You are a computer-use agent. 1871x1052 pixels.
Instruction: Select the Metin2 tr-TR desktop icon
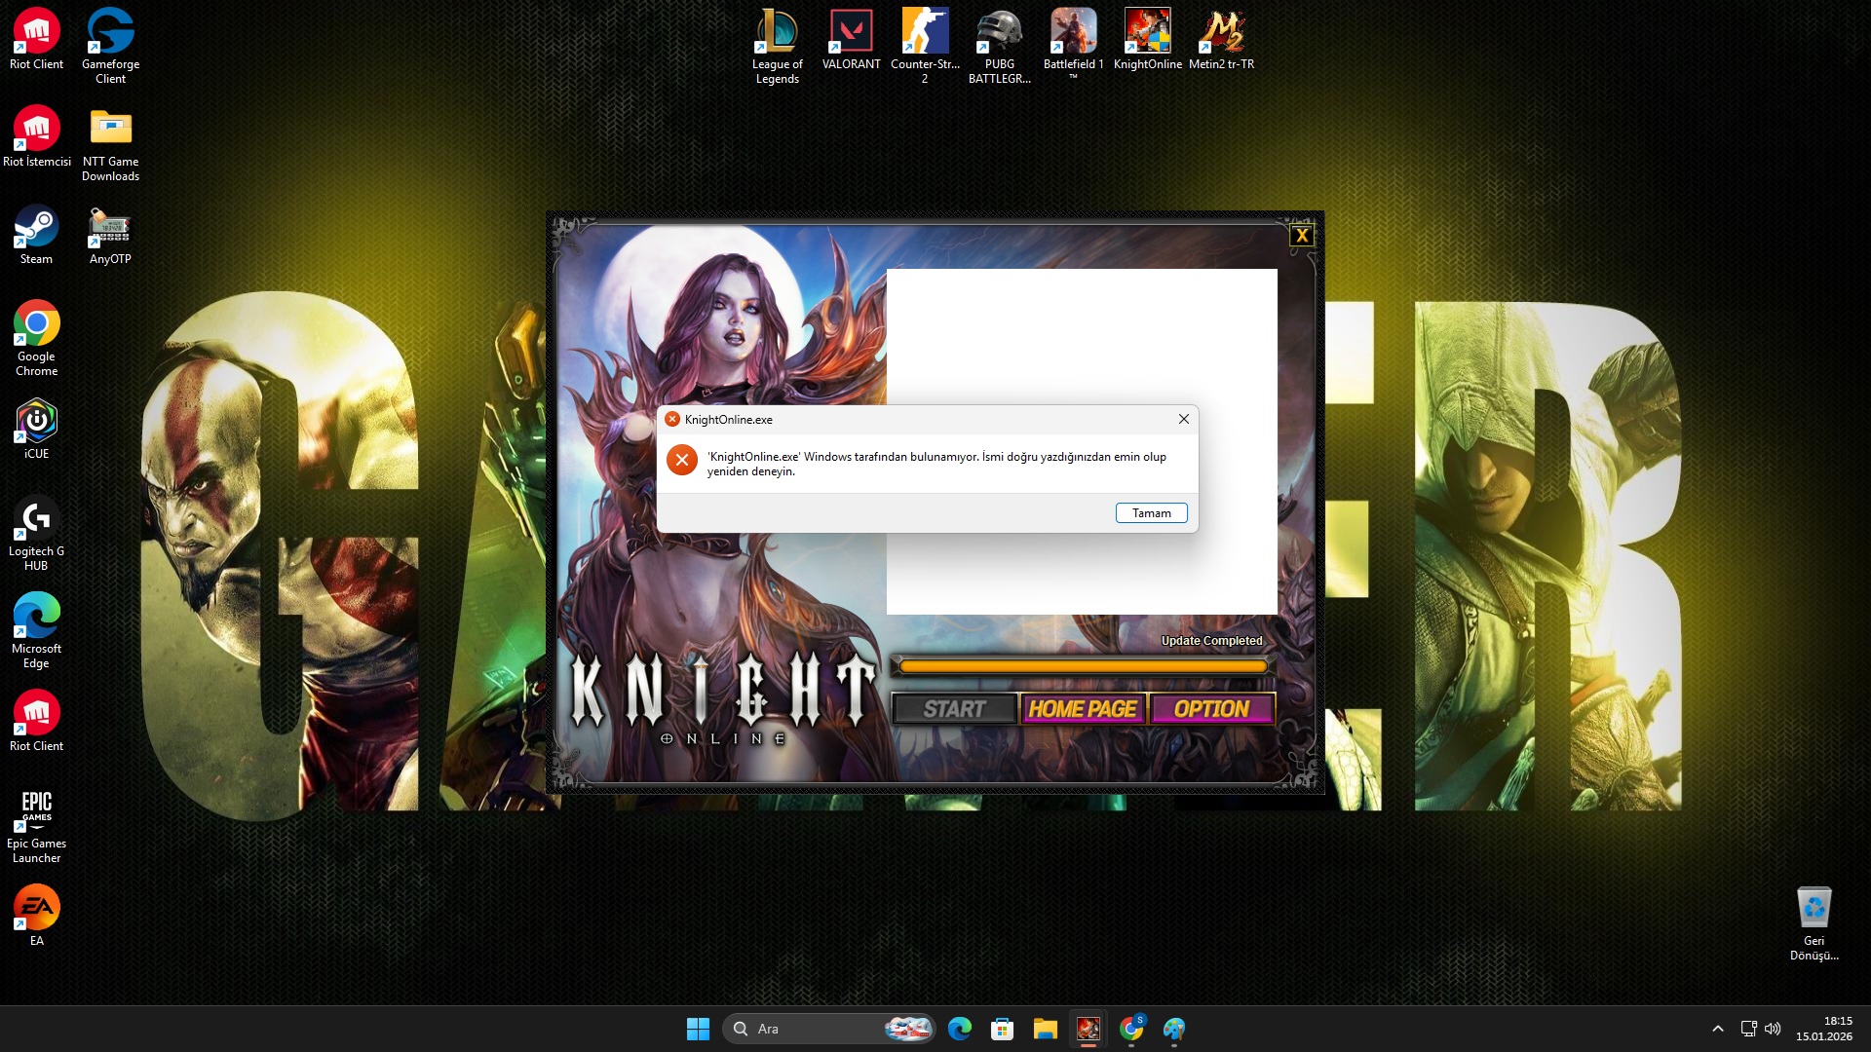[x=1221, y=40]
